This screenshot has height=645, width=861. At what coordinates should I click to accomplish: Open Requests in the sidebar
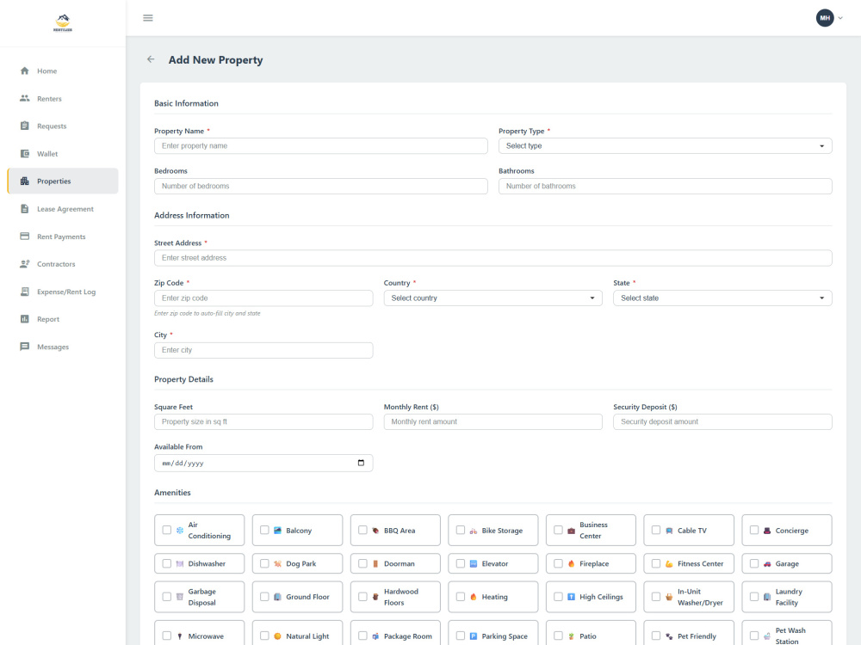63,126
